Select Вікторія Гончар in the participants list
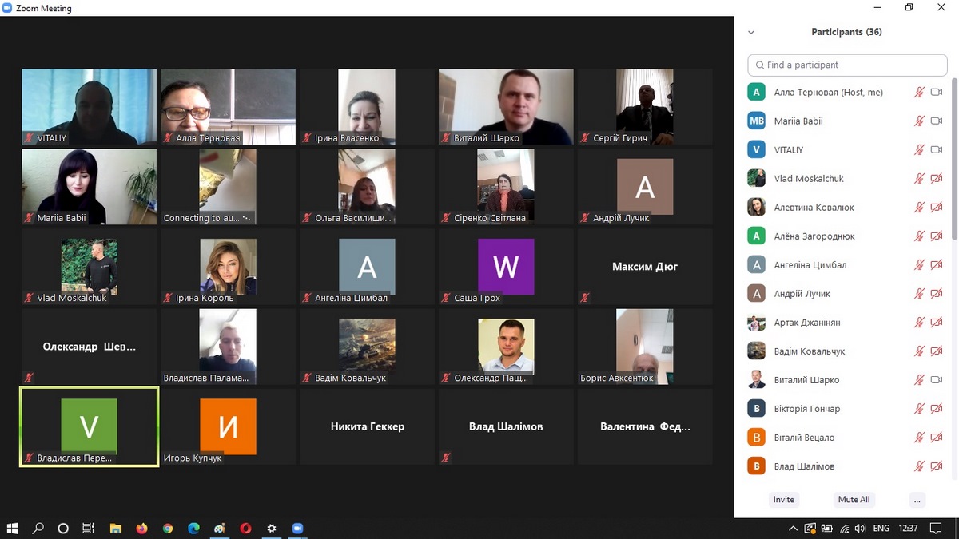This screenshot has height=539, width=959. pos(806,409)
